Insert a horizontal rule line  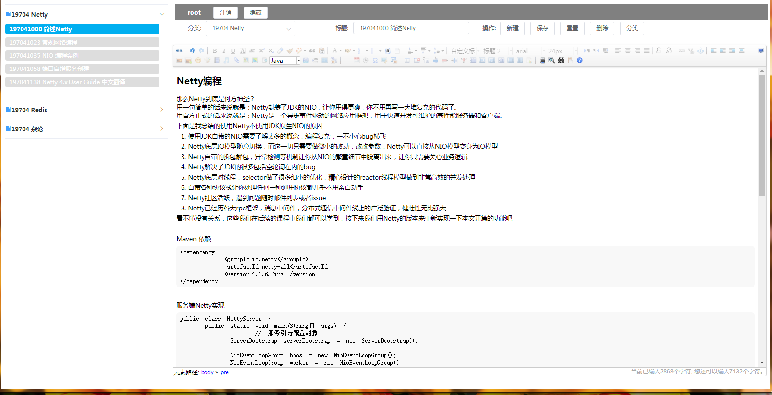(347, 60)
